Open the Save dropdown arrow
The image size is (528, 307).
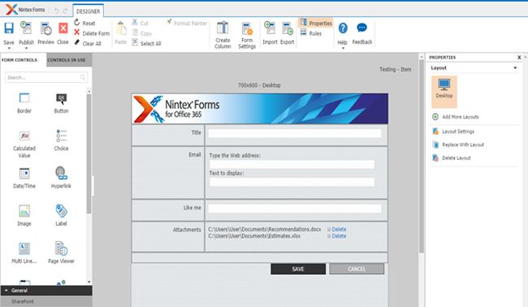9,48
